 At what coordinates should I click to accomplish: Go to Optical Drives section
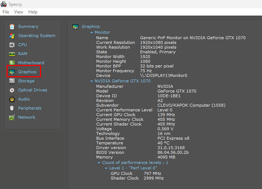click(33, 90)
